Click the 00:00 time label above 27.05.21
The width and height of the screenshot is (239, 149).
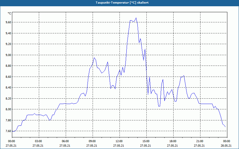(x=11, y=141)
